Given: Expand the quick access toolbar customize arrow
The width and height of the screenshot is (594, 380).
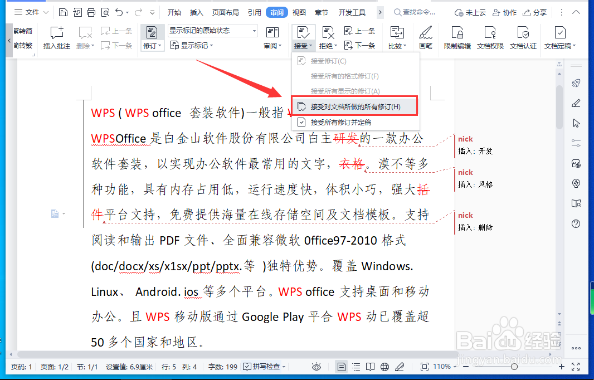Looking at the screenshot, I should pos(152,12).
